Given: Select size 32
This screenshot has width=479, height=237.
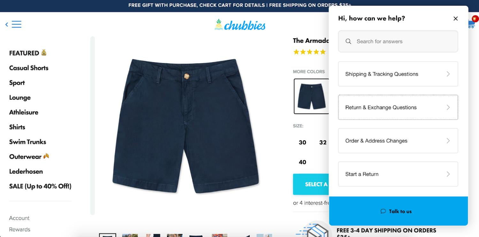Looking at the screenshot, I should [323, 143].
